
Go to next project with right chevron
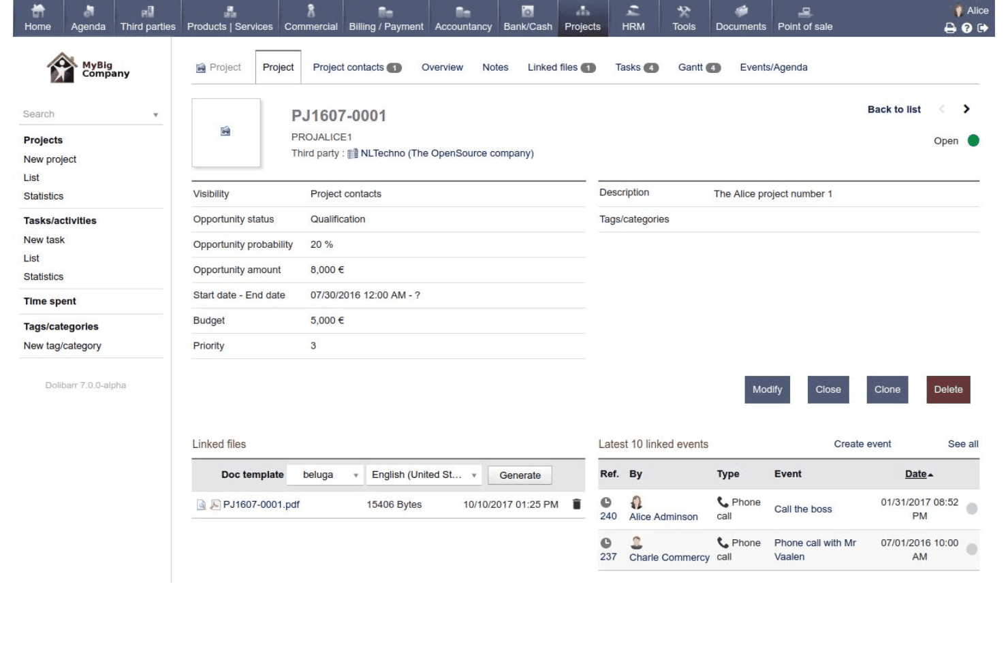pos(966,109)
